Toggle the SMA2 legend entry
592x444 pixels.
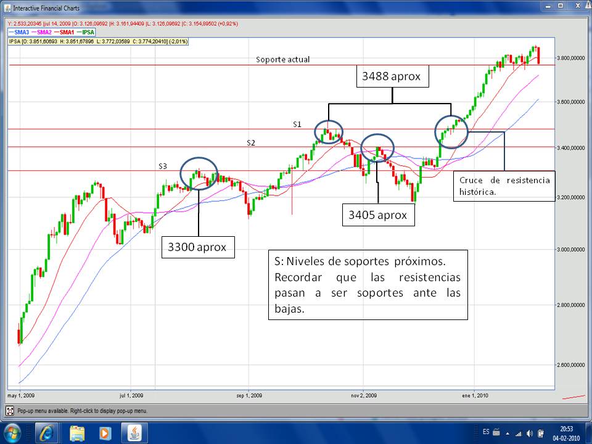coord(41,33)
